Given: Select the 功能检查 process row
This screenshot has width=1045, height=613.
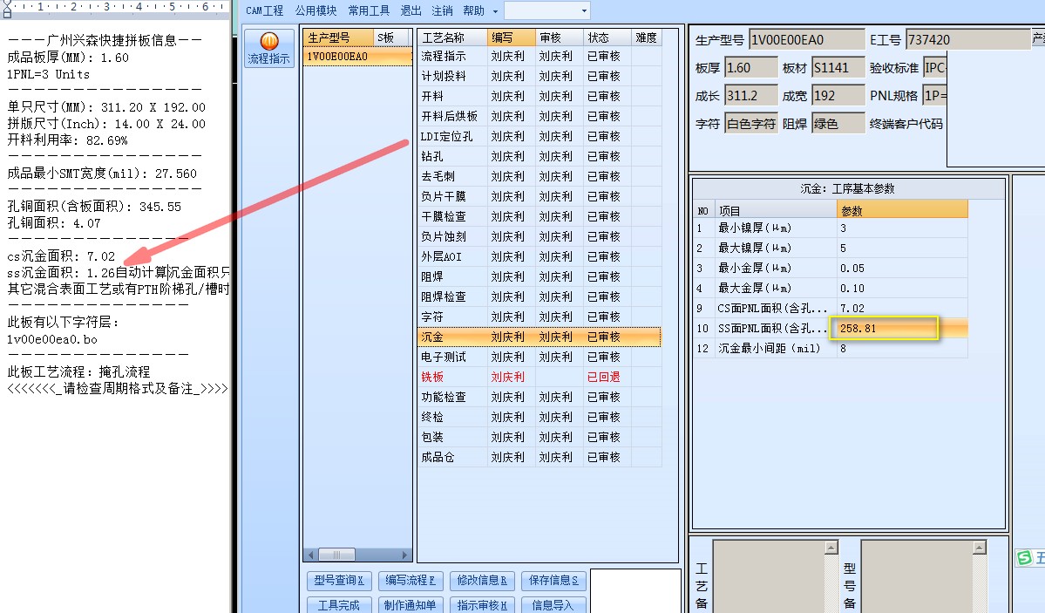Looking at the screenshot, I should pyautogui.click(x=539, y=397).
